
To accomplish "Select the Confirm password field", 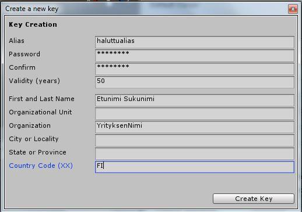I will tap(195, 69).
